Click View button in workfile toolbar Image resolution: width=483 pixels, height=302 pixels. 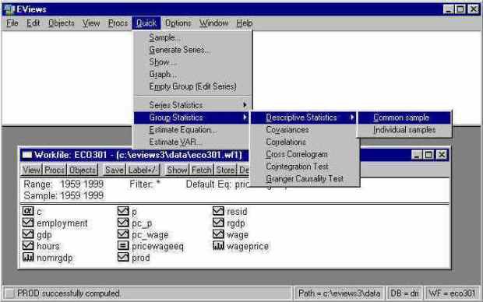point(31,170)
